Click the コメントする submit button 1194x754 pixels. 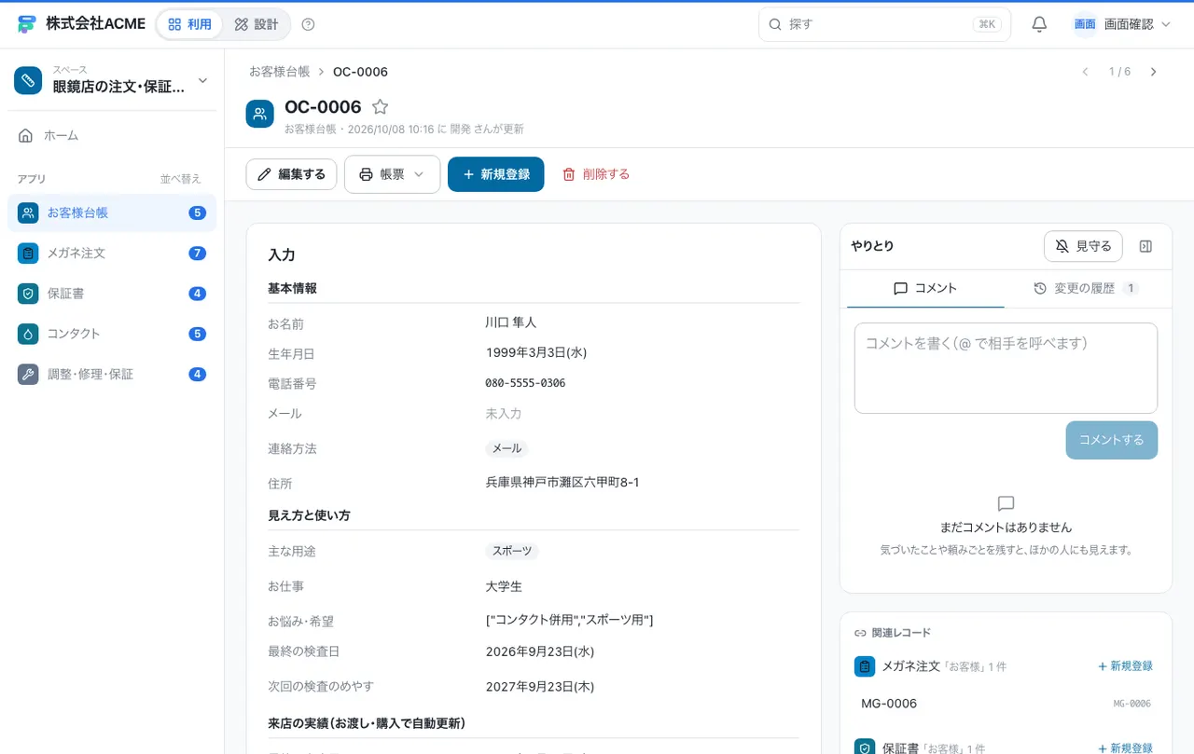(x=1111, y=440)
